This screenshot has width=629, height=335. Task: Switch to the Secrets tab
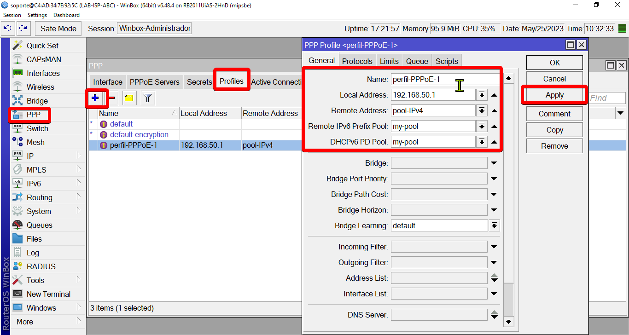(x=199, y=82)
